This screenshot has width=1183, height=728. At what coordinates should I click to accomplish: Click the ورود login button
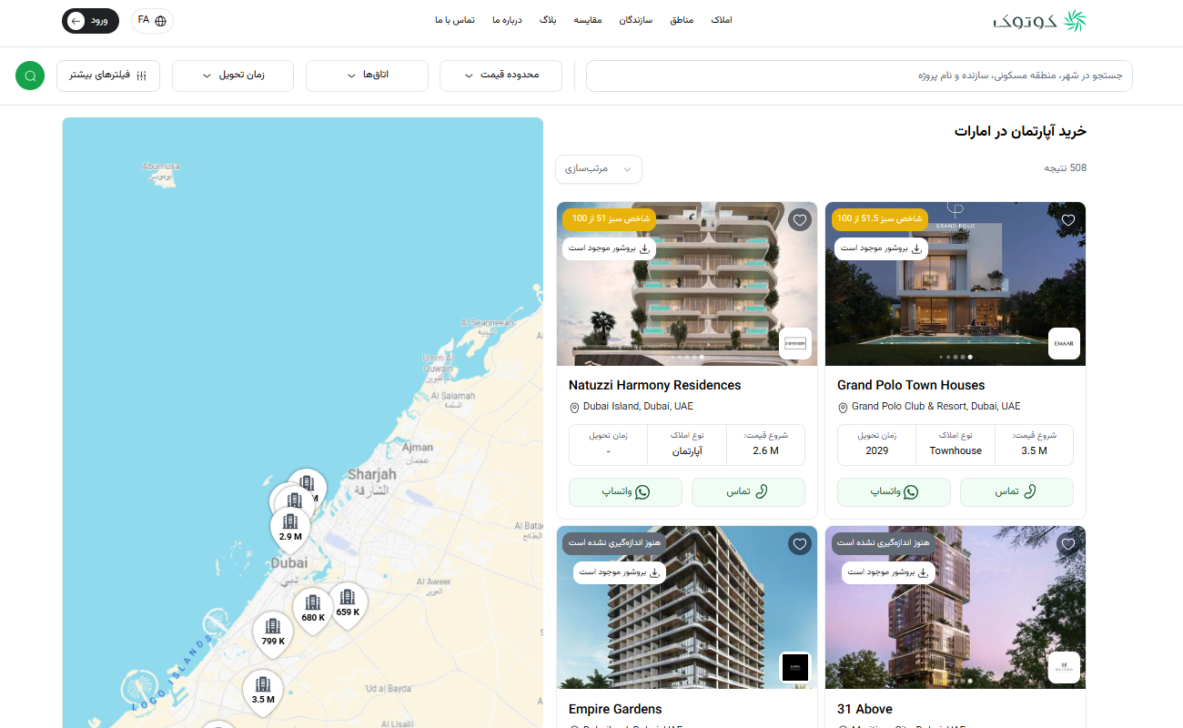90,21
